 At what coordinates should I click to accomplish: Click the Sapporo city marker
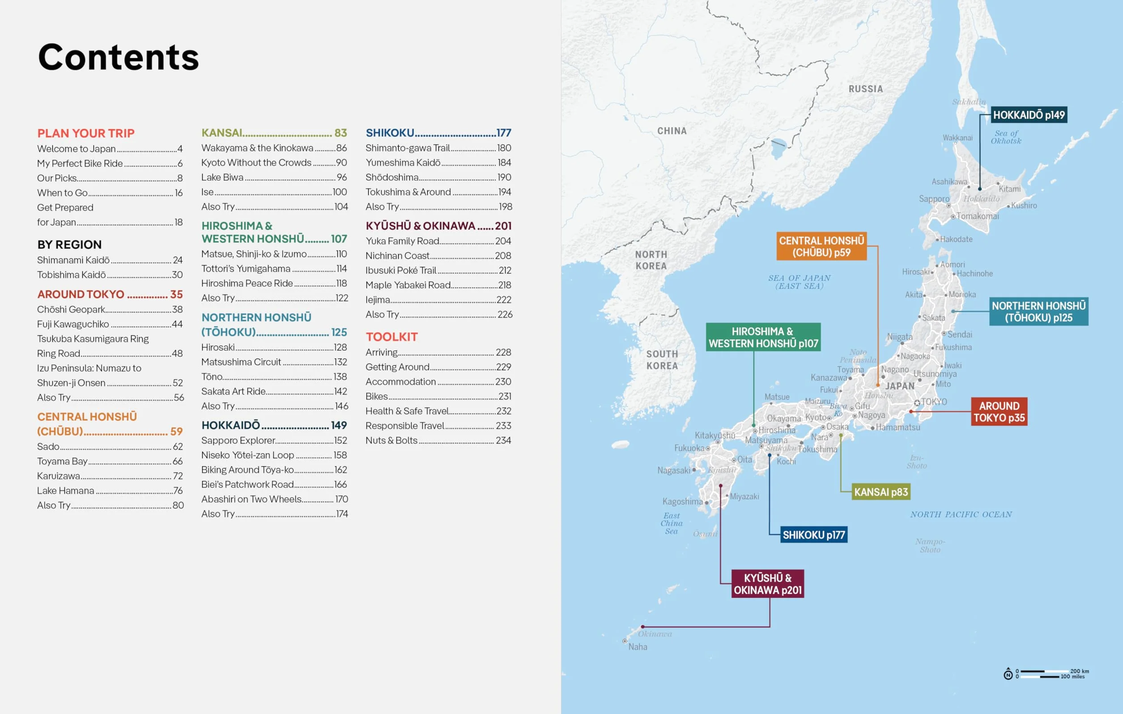coord(948,206)
